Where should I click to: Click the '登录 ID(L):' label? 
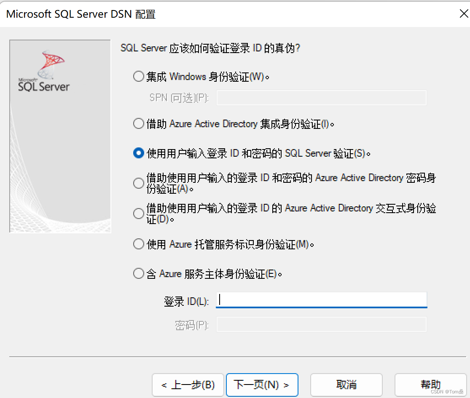click(186, 301)
